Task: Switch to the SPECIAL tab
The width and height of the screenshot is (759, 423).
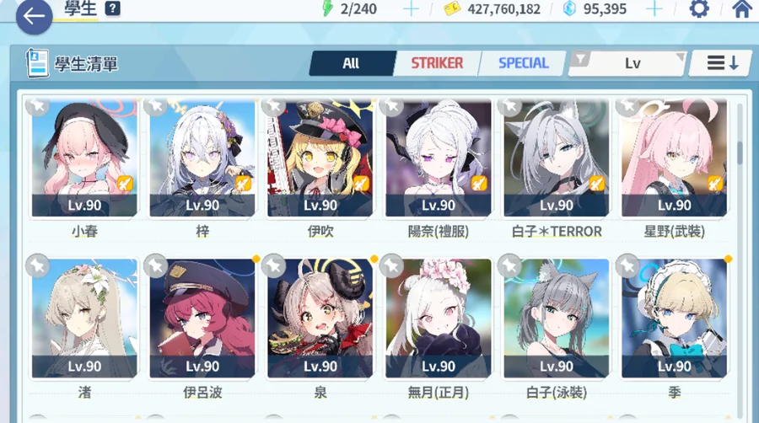Action: coord(523,63)
